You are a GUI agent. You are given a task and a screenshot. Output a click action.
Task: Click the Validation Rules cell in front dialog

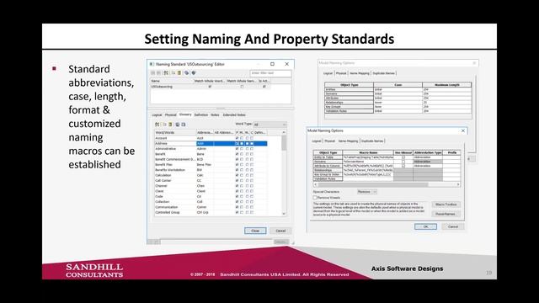[x=328, y=178]
